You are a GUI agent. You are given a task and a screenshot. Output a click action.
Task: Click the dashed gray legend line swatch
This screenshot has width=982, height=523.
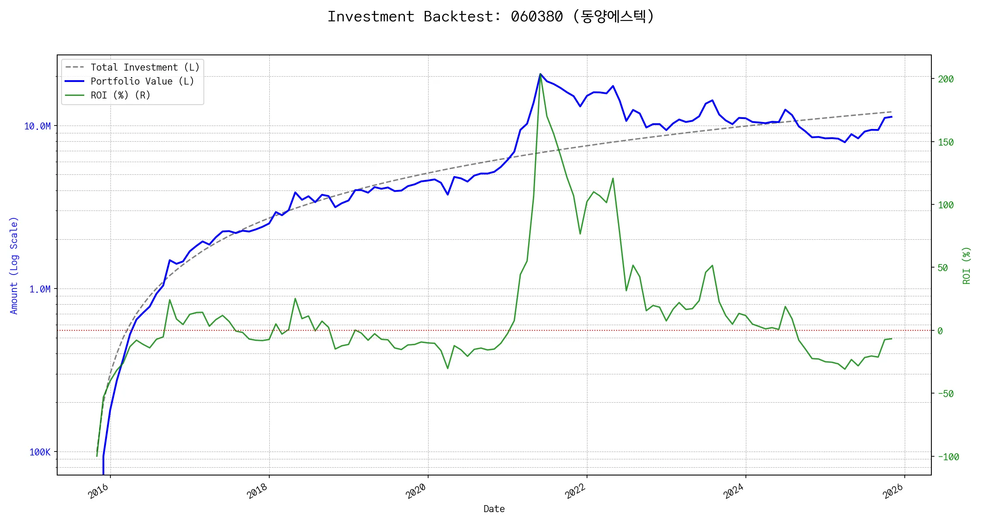75,67
